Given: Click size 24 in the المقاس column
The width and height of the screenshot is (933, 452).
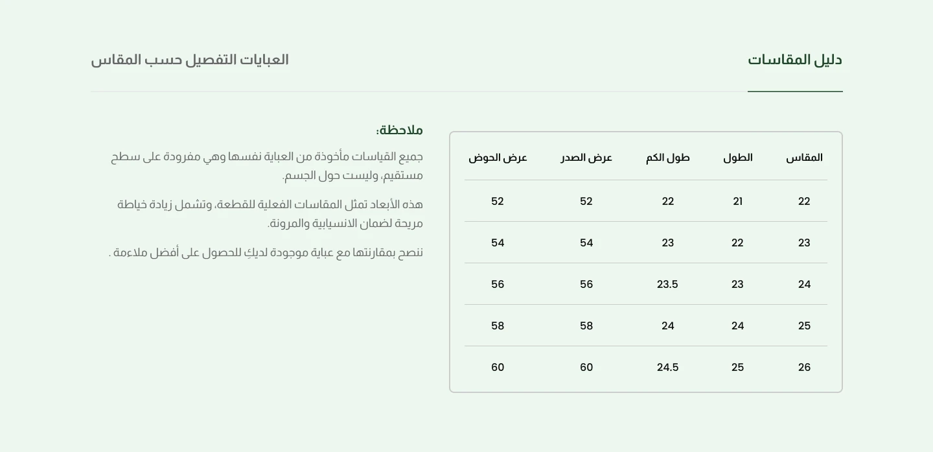Looking at the screenshot, I should tap(804, 285).
